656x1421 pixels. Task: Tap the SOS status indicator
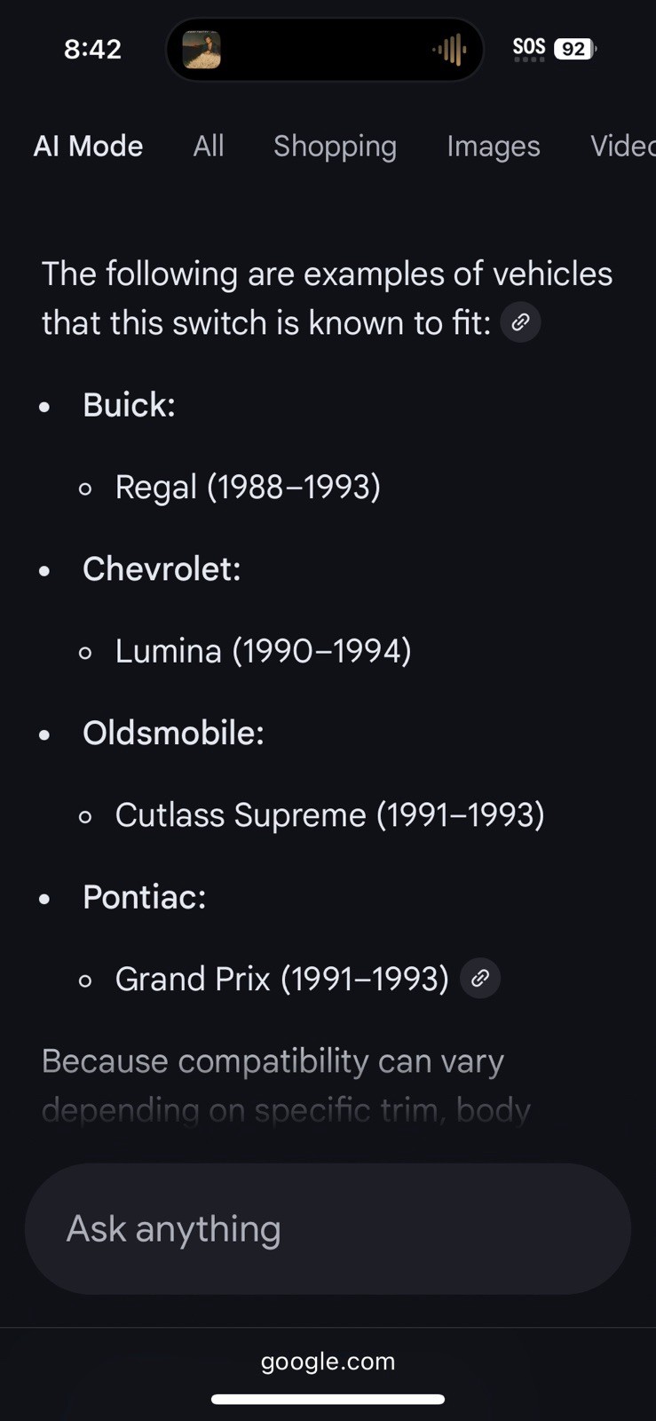pyautogui.click(x=529, y=48)
